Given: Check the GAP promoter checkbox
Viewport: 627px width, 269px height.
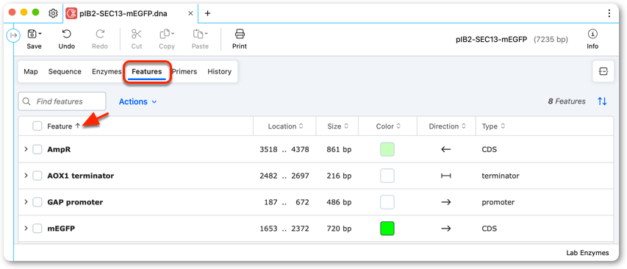Looking at the screenshot, I should 37,202.
